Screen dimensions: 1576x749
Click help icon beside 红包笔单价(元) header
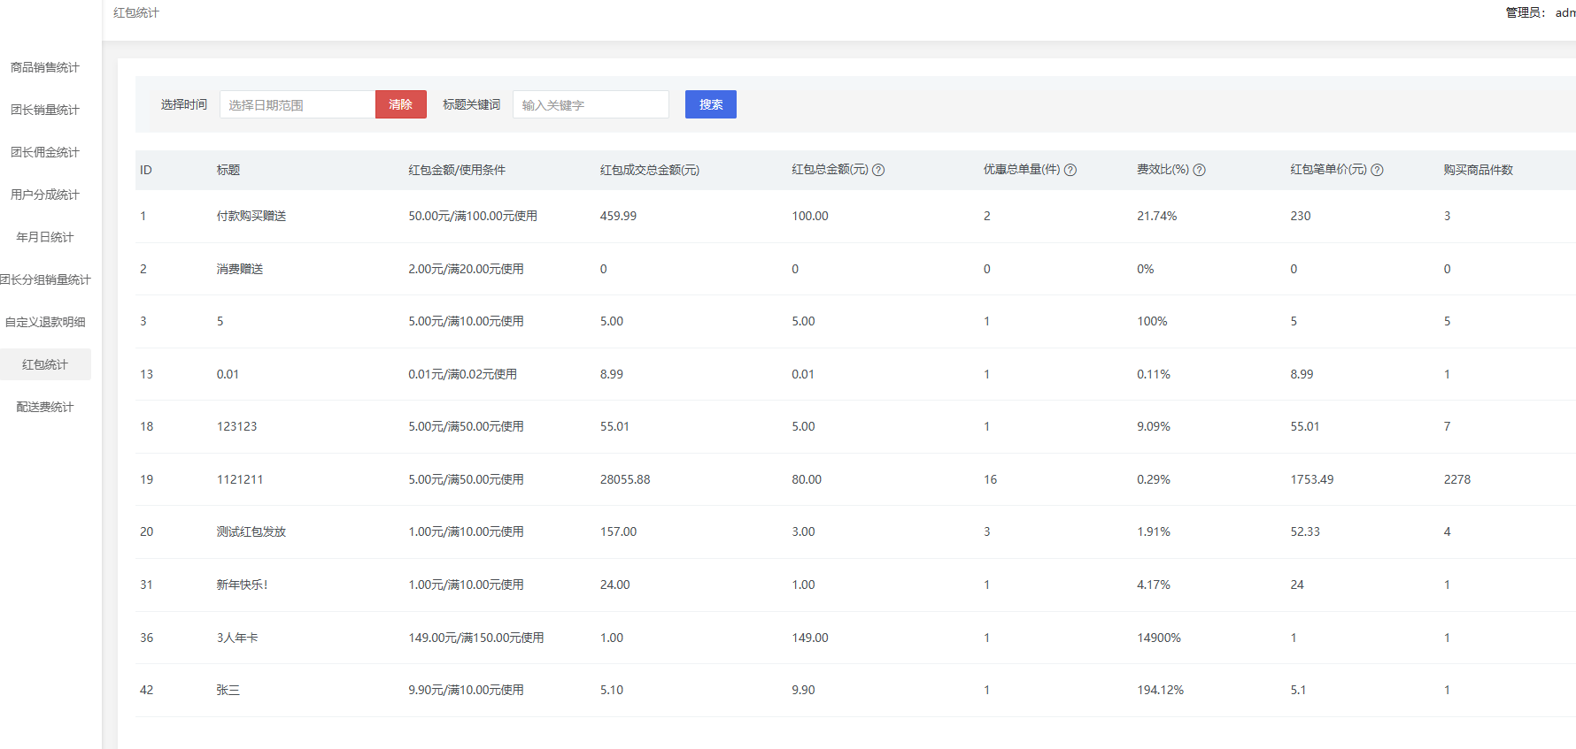click(1377, 171)
